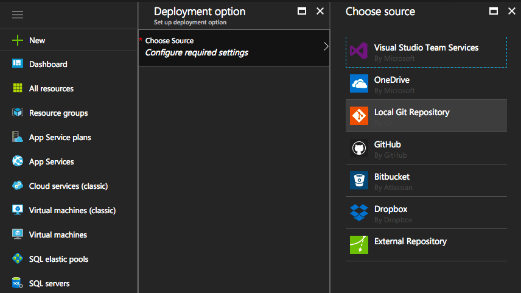Click the 'Deployment option' blade title
This screenshot has width=521, height=293.
tap(200, 12)
